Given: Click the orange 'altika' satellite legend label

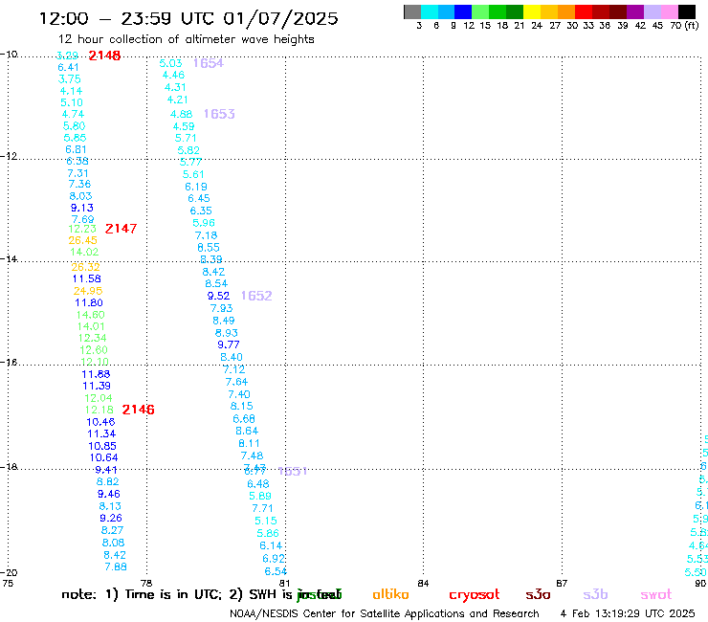Looking at the screenshot, I should pyautogui.click(x=390, y=594).
